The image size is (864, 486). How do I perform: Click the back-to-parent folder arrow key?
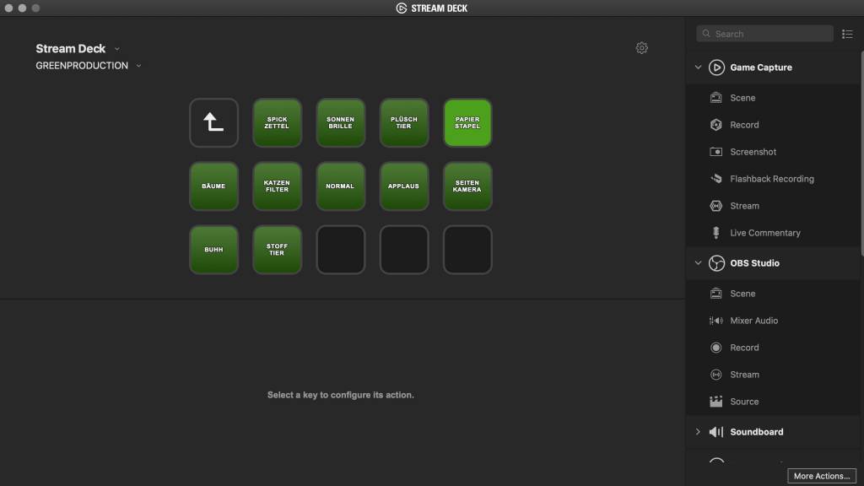click(213, 123)
